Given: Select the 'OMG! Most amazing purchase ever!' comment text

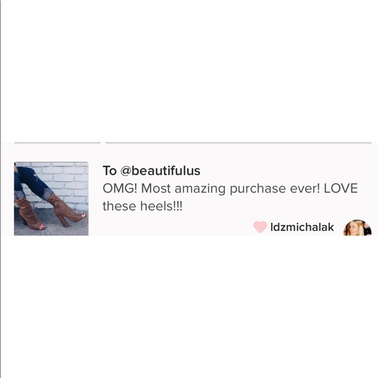Looking at the screenshot, I should (211, 188).
